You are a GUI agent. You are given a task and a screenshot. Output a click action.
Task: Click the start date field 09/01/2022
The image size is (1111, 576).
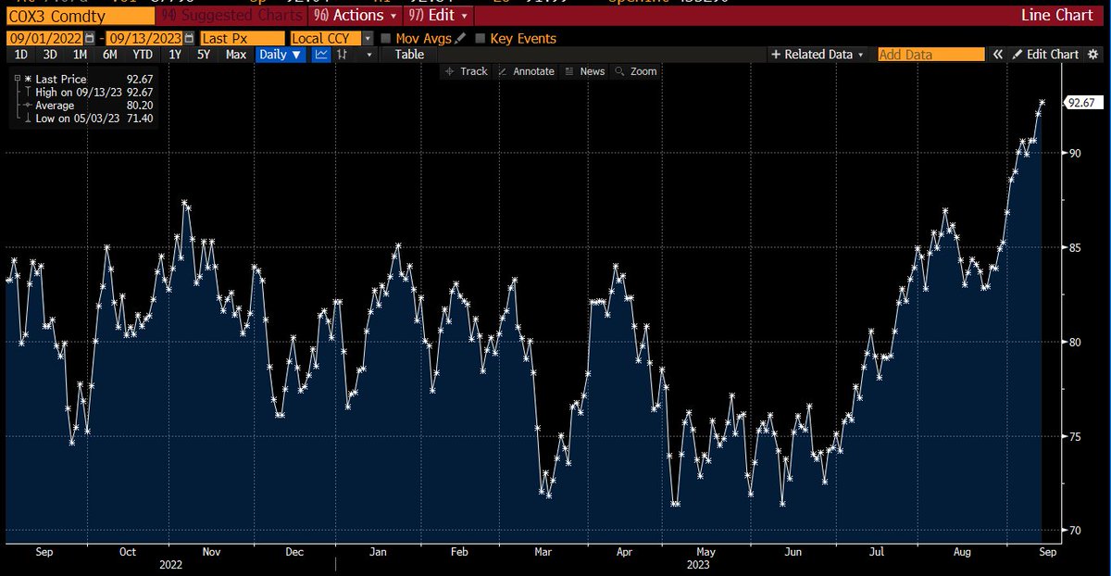44,38
